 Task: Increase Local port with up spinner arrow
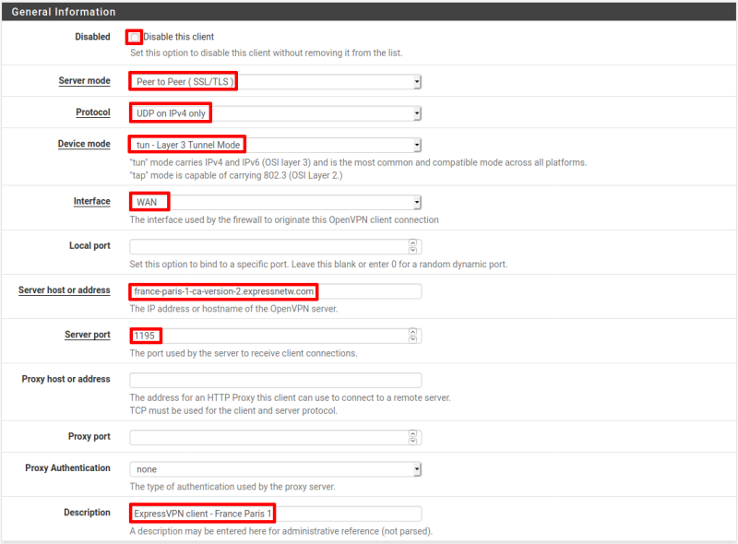tap(412, 242)
